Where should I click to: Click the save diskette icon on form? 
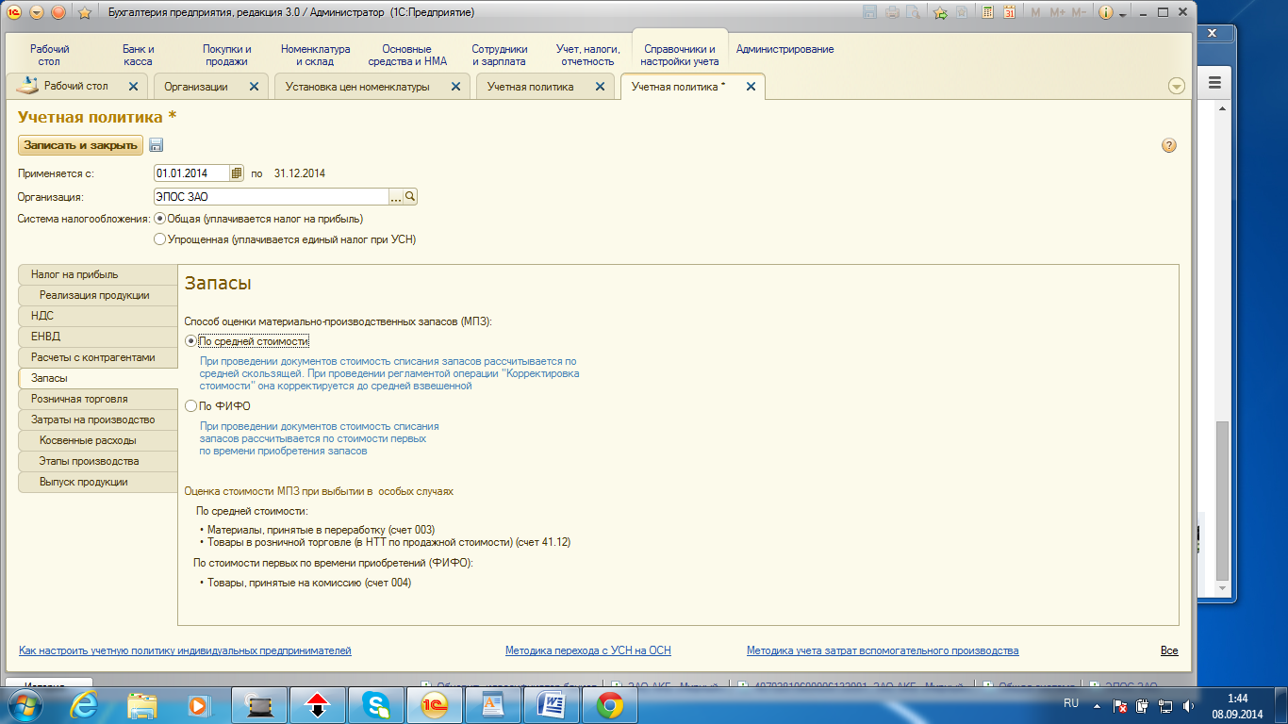click(x=156, y=145)
